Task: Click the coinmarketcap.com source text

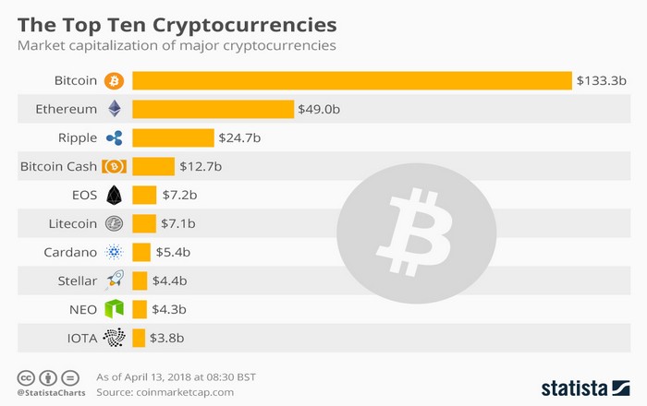Action: [x=185, y=392]
